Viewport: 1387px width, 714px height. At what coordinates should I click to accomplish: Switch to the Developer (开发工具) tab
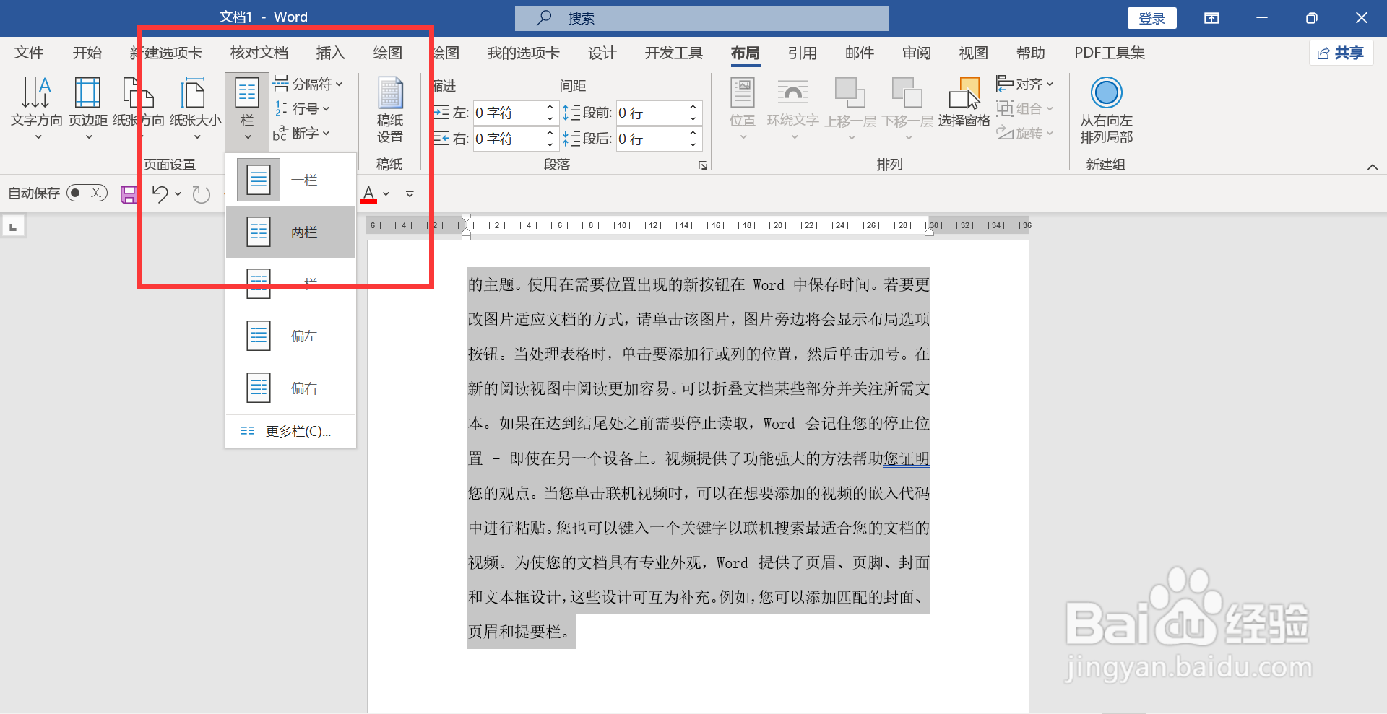click(x=673, y=53)
